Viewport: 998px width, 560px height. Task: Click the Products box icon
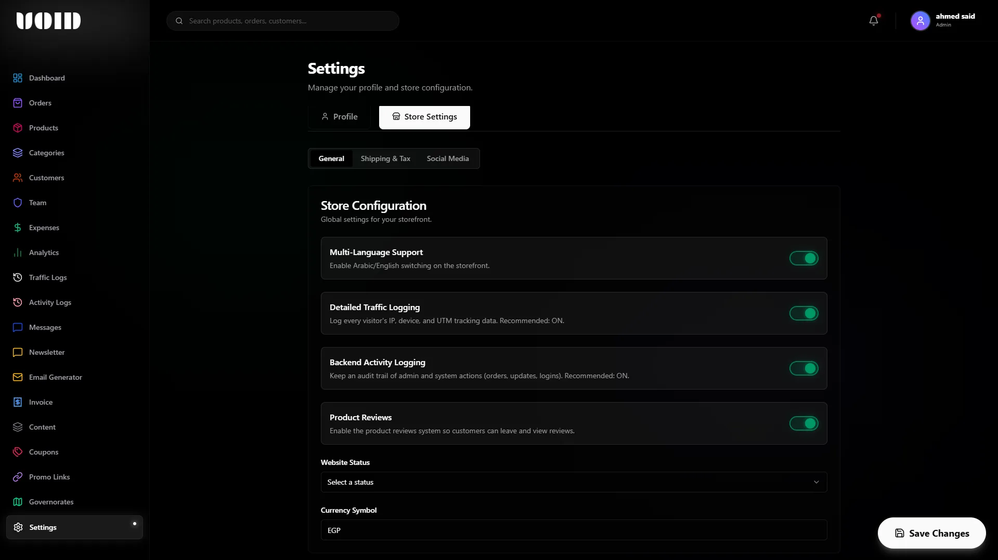[x=18, y=128]
